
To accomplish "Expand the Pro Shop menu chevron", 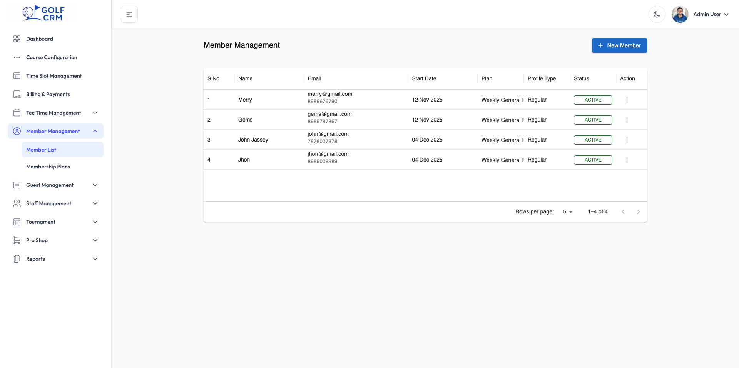I will coord(95,240).
